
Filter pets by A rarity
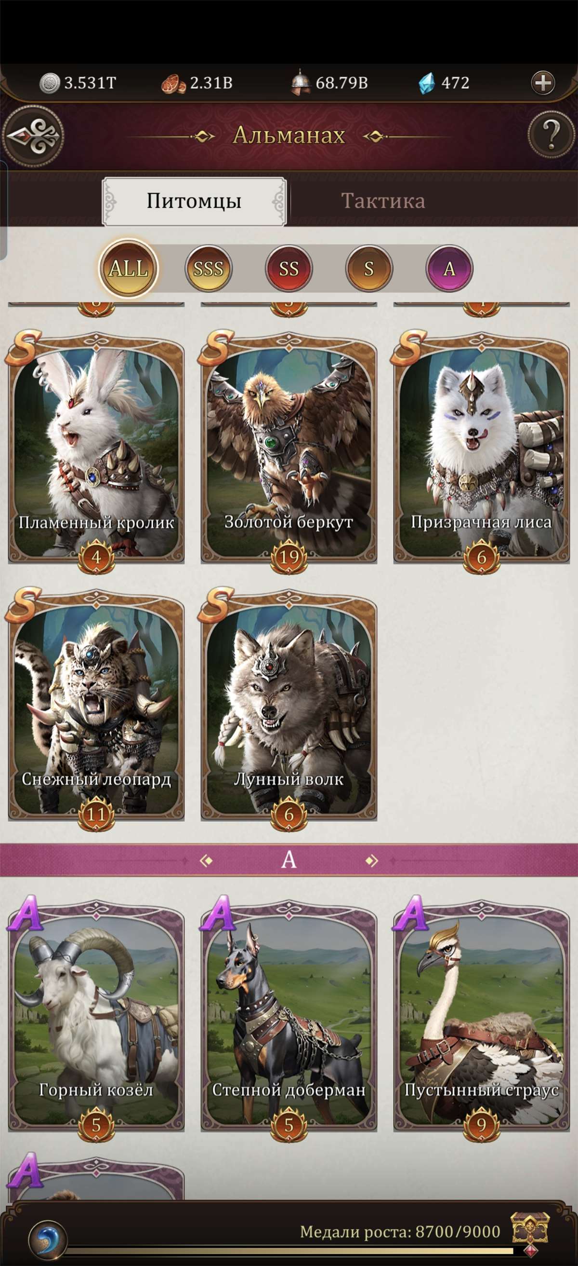[x=449, y=268]
